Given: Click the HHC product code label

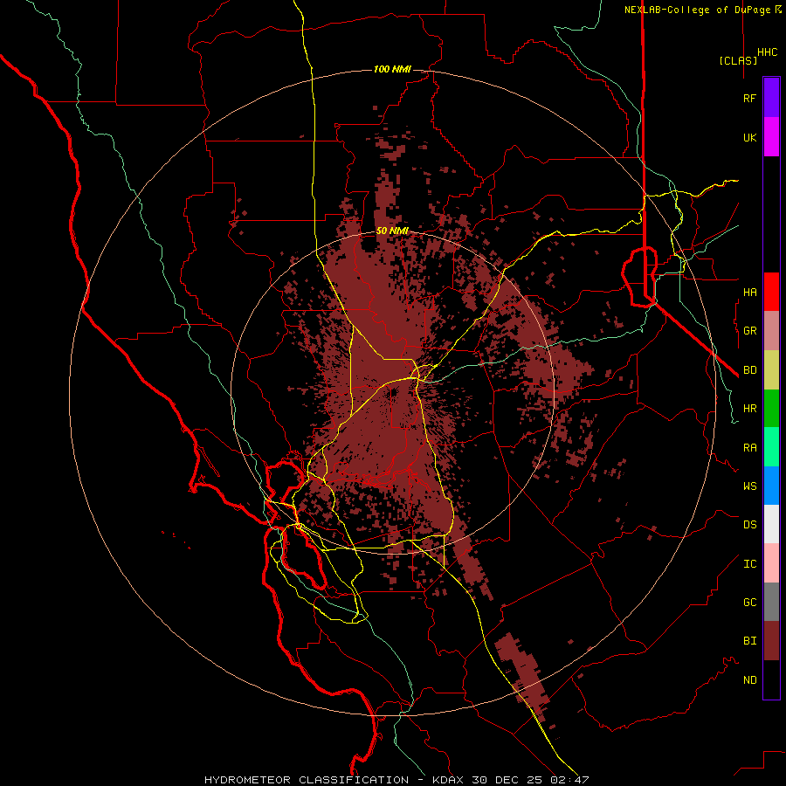Looking at the screenshot, I should click(x=768, y=52).
